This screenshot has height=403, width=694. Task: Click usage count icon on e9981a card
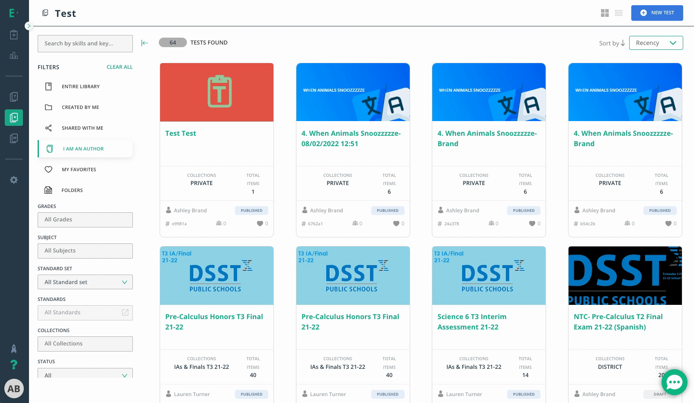click(218, 224)
